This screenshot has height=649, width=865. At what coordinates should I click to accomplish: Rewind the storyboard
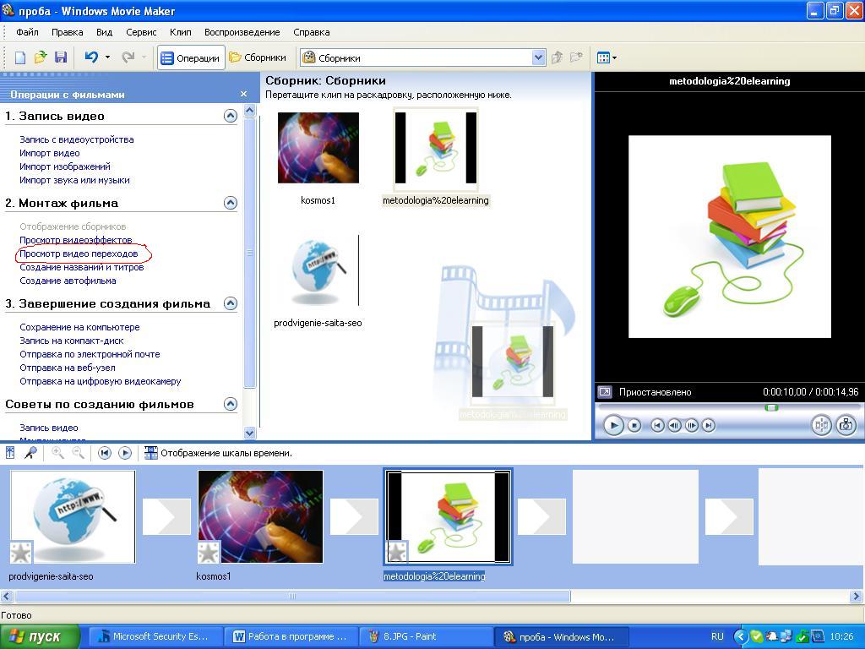point(104,453)
